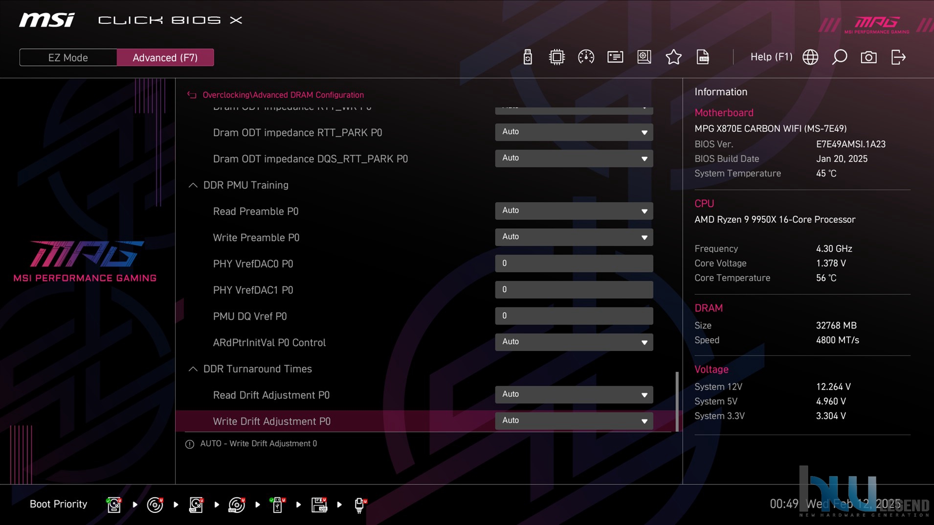Open Favorites with the star icon
Viewport: 934px width, 525px height.
pyautogui.click(x=673, y=57)
